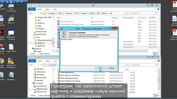Click the Search AP box in top window
The height and width of the screenshot is (99, 177).
click(x=144, y=13)
